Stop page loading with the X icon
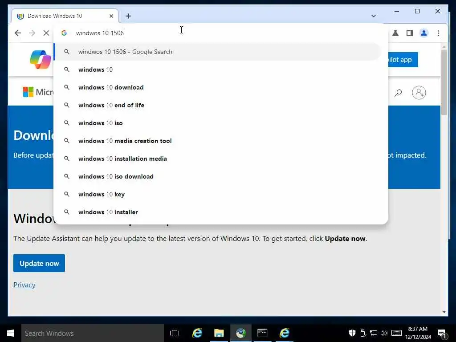 pos(46,33)
